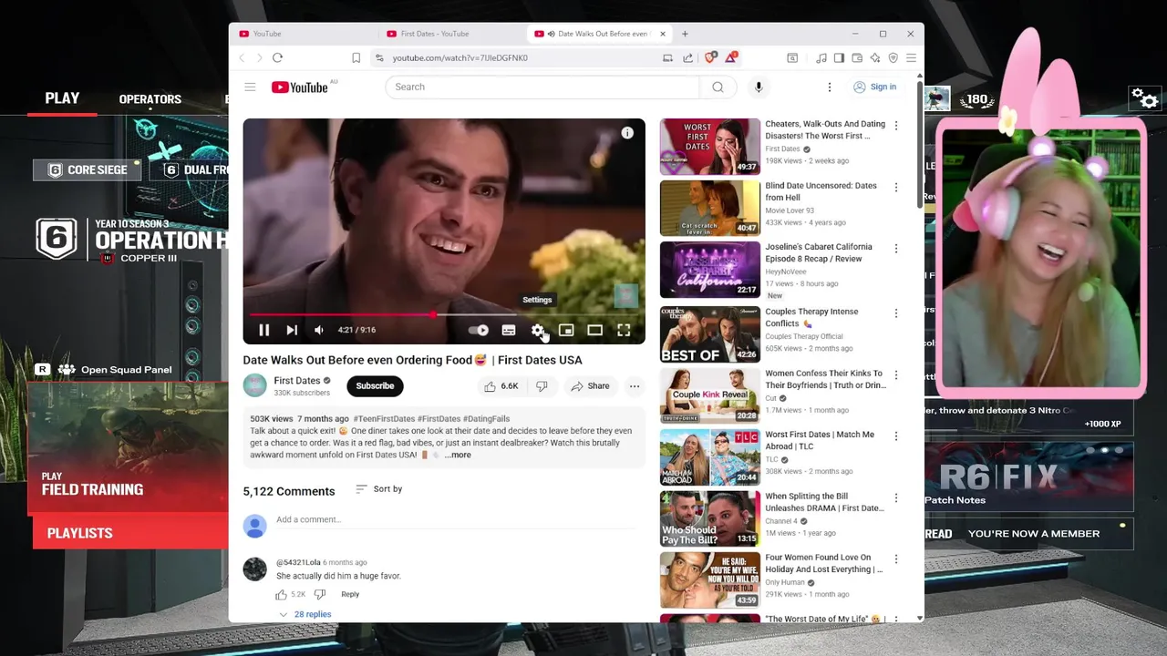Open Blind Date Uncensored video thumbnail
This screenshot has width=1167, height=656.
pos(709,208)
